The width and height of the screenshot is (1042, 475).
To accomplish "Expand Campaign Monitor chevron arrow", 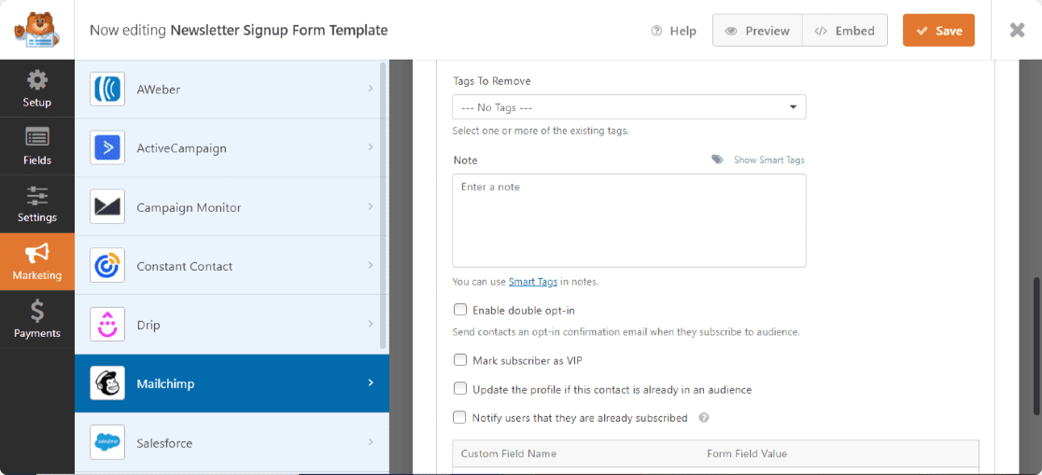I will pyautogui.click(x=371, y=206).
